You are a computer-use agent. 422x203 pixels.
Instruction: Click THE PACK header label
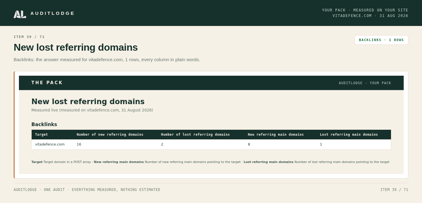click(x=47, y=83)
